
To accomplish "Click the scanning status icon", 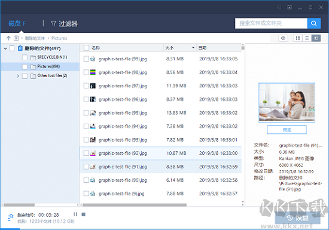I will (x=10, y=218).
